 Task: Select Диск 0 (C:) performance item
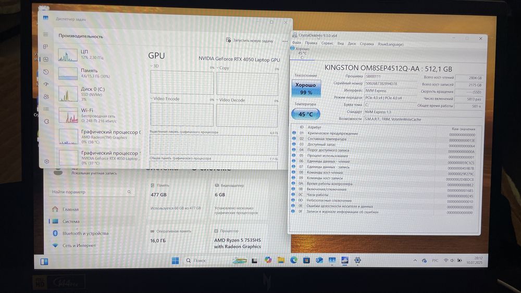(x=100, y=94)
